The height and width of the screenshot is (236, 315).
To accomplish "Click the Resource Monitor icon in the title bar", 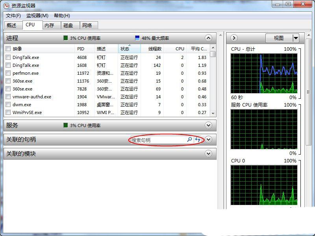I will [5, 4].
